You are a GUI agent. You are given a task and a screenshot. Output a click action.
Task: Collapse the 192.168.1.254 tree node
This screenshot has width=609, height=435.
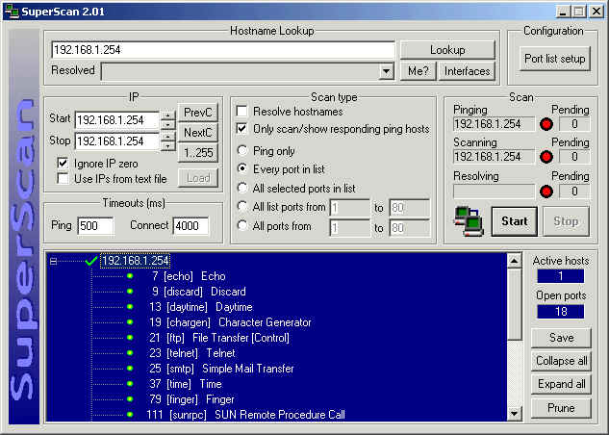click(x=54, y=262)
